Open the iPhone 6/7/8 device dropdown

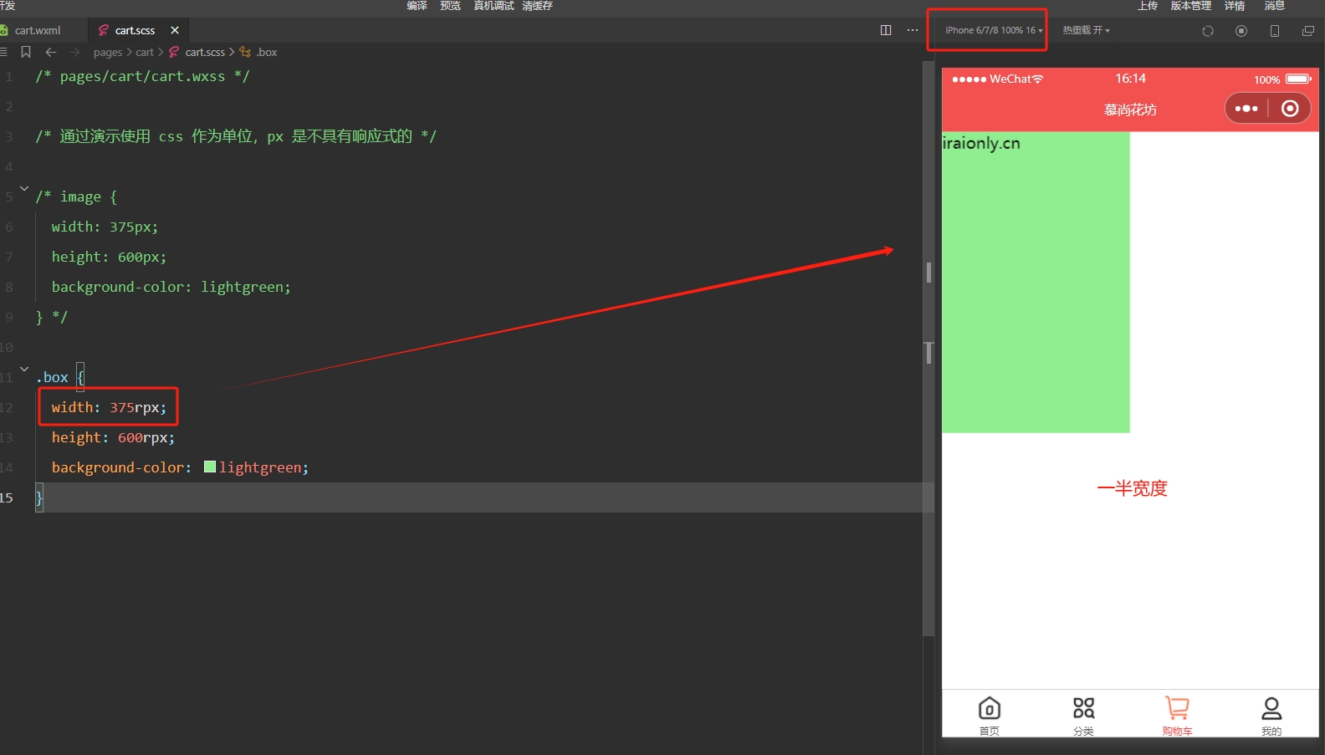(x=993, y=30)
